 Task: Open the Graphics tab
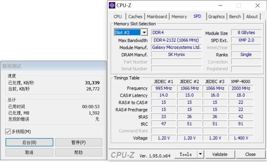pos(217,17)
